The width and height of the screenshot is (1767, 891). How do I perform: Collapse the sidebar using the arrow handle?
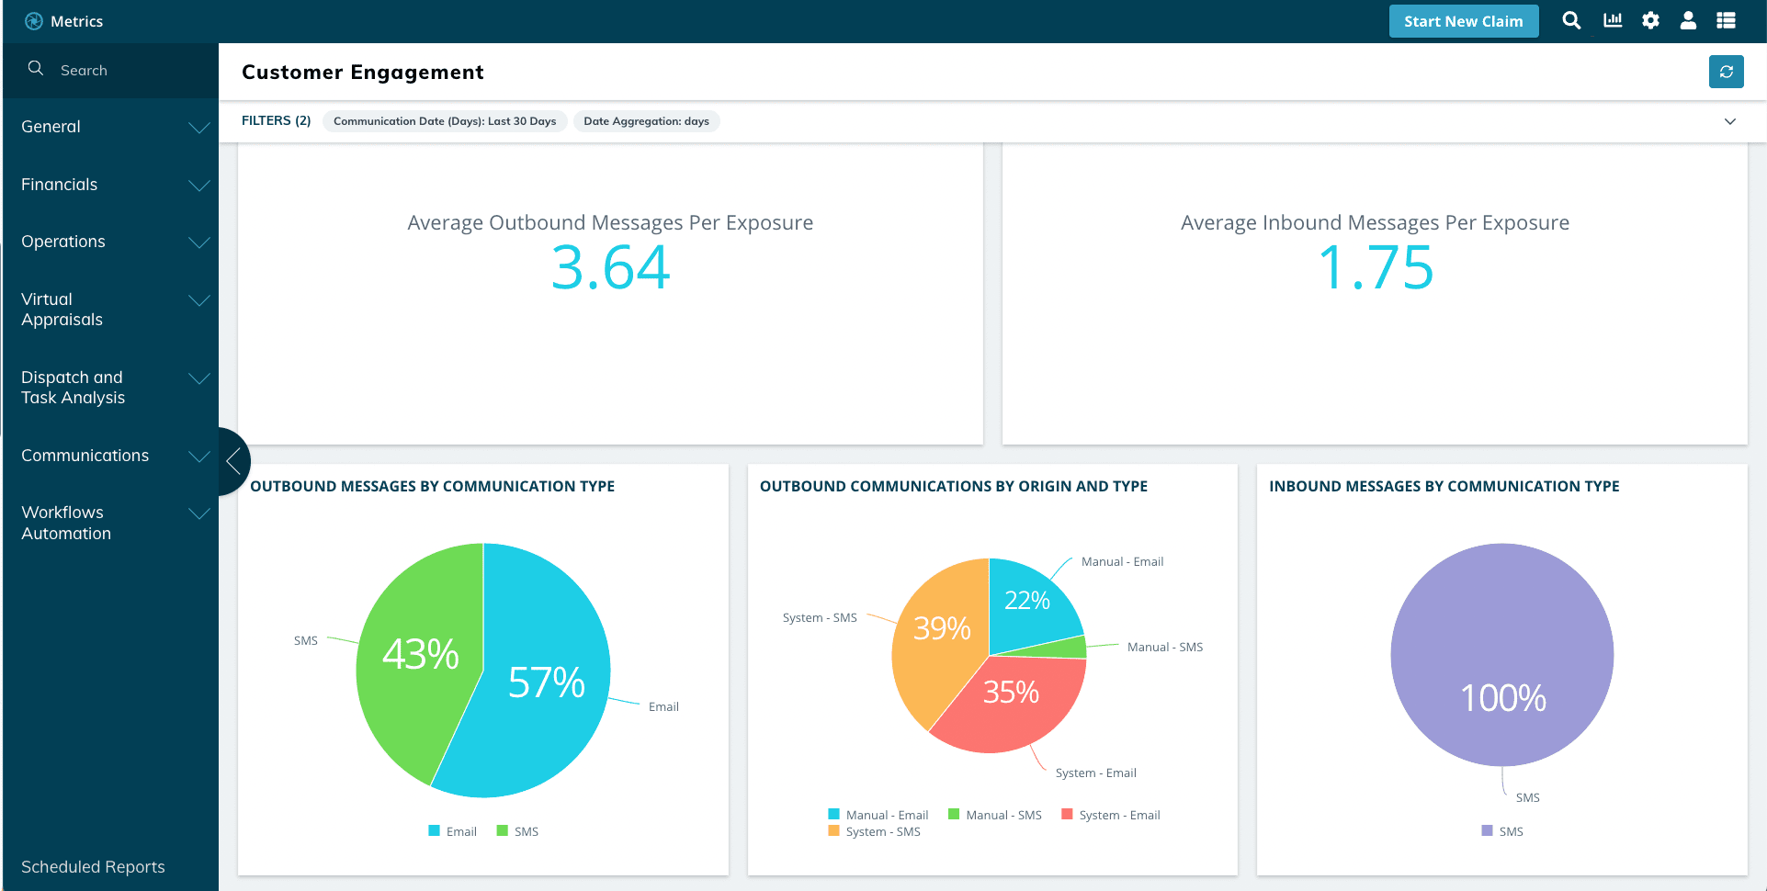click(232, 462)
